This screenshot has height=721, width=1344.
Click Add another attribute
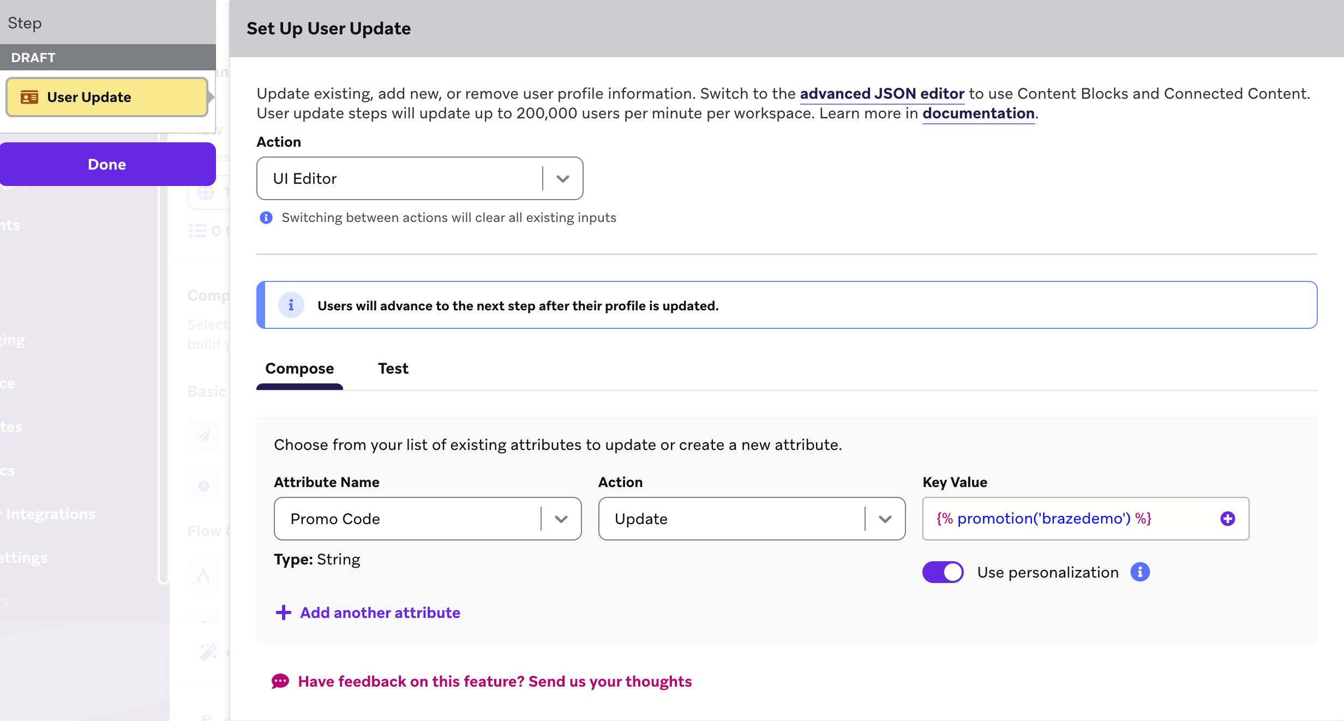point(380,612)
